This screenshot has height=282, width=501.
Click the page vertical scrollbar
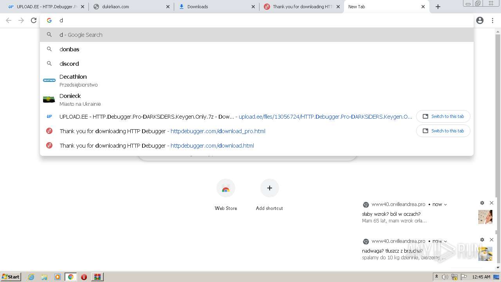tap(498, 149)
